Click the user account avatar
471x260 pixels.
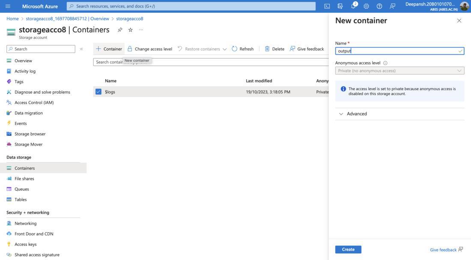(x=464, y=6)
